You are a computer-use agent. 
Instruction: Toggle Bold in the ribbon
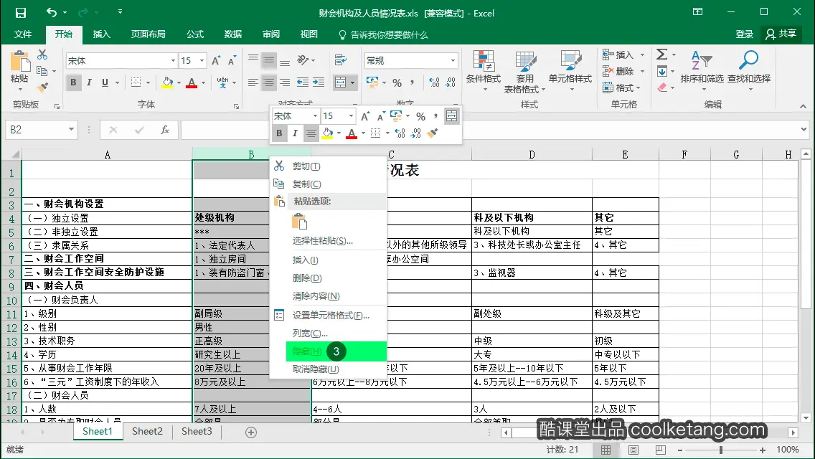pos(73,82)
